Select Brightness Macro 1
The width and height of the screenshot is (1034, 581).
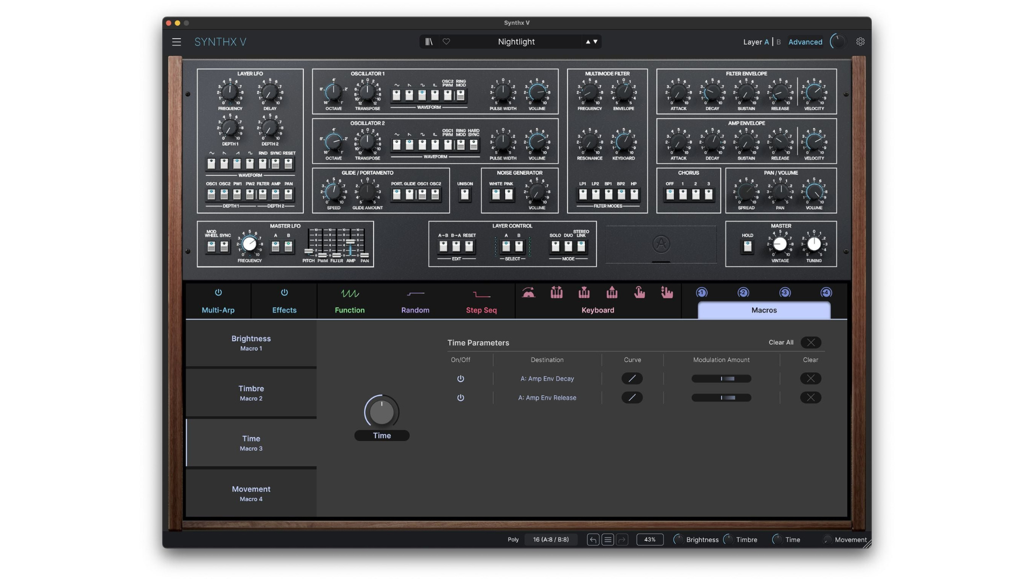pyautogui.click(x=251, y=343)
